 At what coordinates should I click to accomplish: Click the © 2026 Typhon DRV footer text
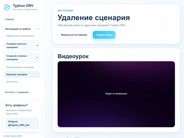(13, 136)
